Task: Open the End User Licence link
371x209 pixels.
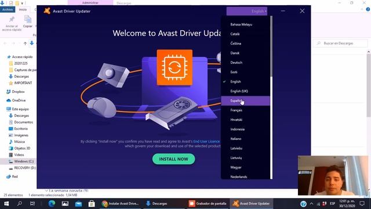Action: click(206, 142)
